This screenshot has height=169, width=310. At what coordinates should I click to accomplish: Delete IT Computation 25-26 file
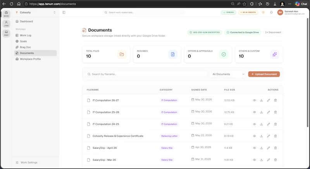[x=276, y=112]
